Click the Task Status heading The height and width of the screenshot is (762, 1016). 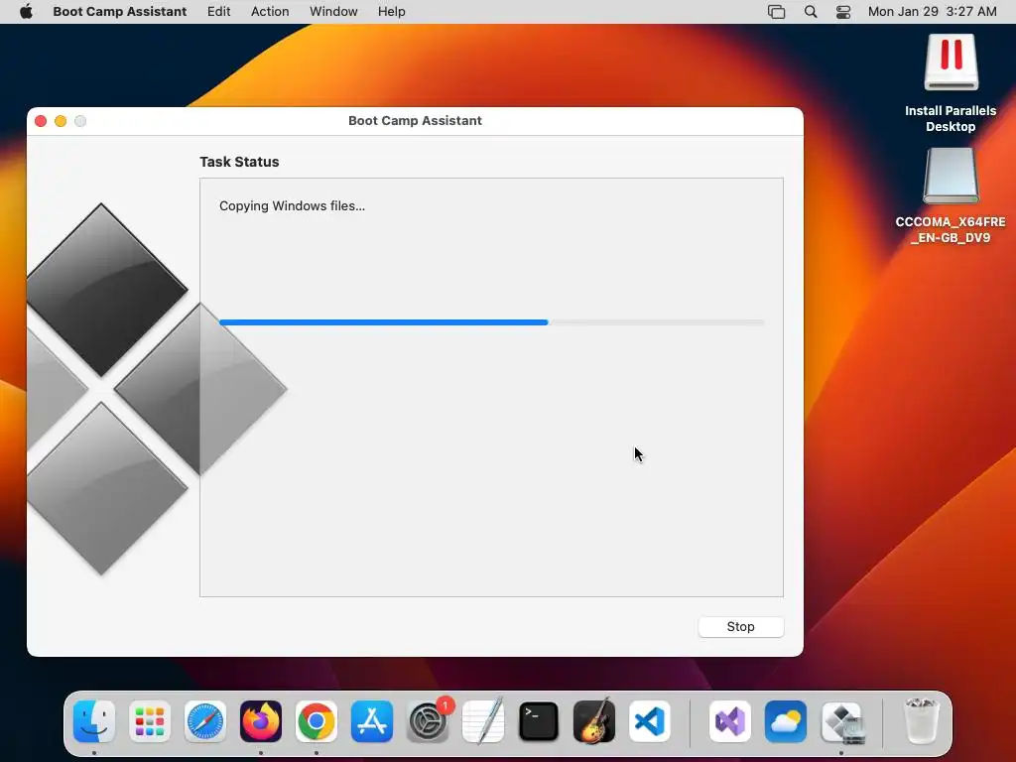tap(239, 162)
